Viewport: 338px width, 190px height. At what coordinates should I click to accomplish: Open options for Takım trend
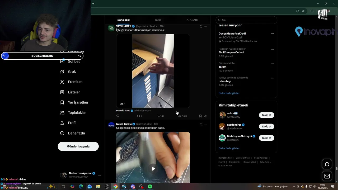(x=273, y=64)
